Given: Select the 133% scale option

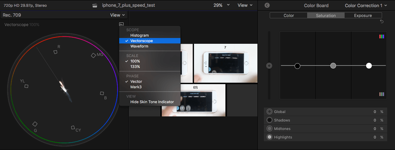Looking at the screenshot, I should (x=135, y=67).
